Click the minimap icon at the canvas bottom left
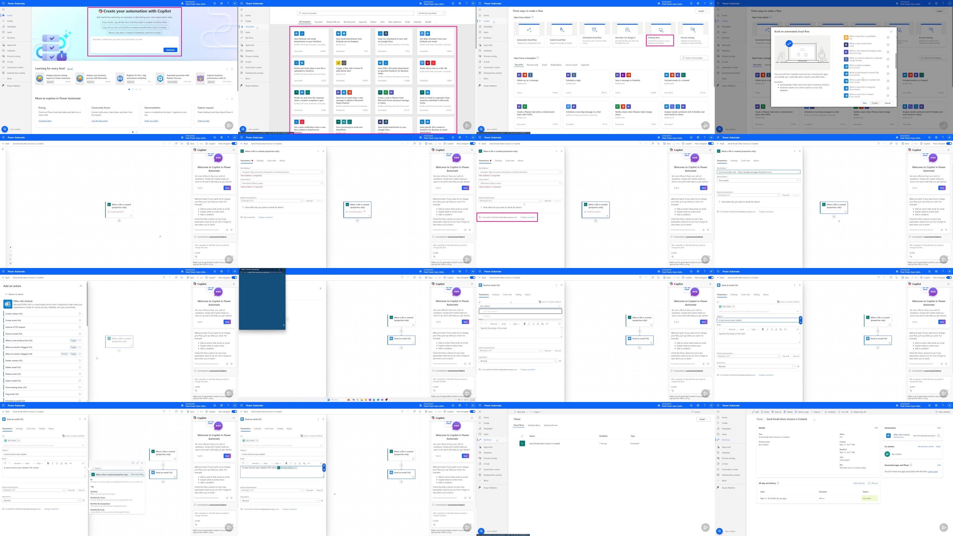This screenshot has width=953, height=536. [10, 263]
